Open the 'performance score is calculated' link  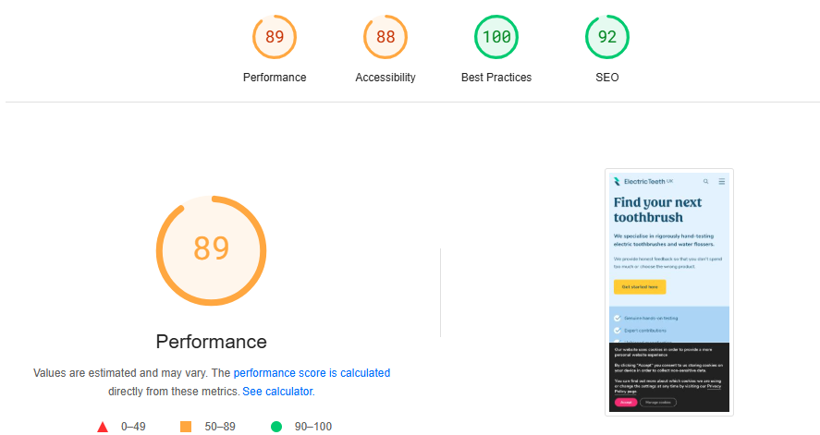coord(312,373)
